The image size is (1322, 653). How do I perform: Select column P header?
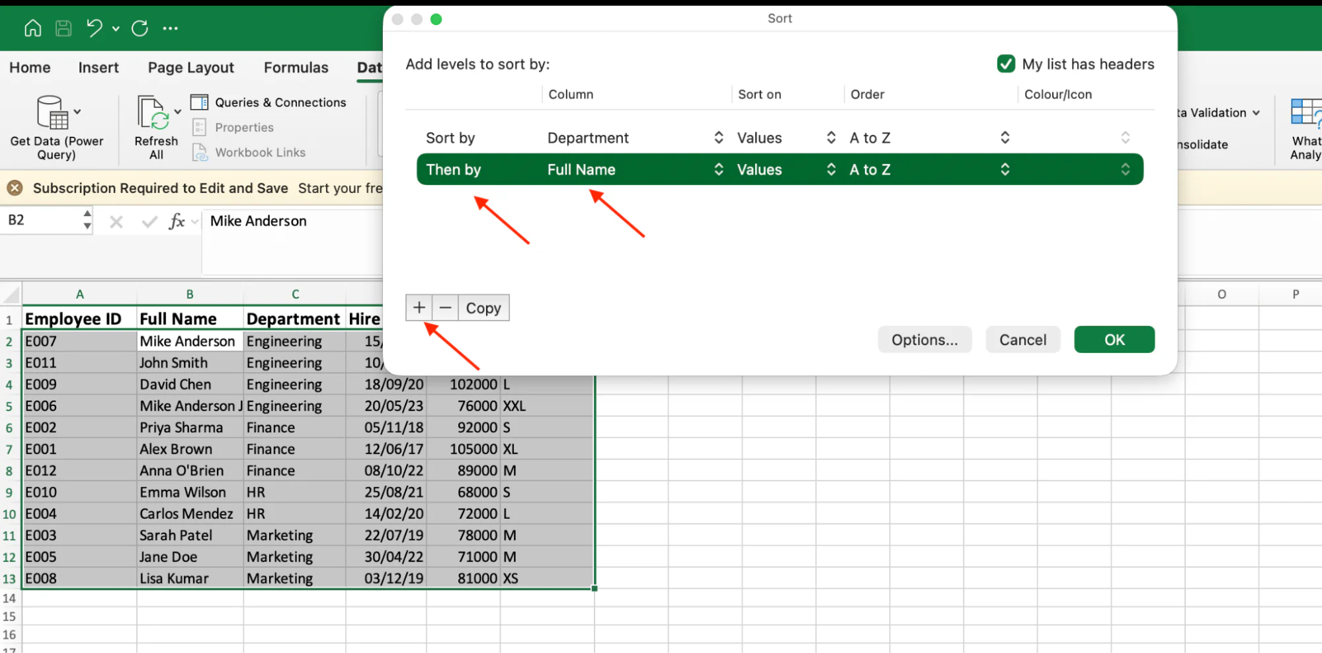[1296, 294]
